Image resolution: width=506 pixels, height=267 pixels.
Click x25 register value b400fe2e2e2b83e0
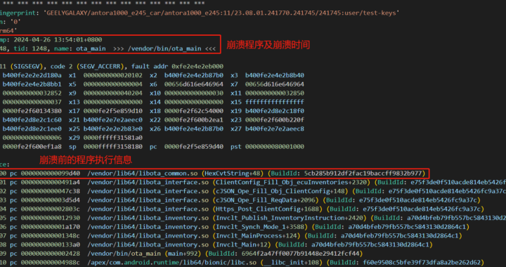(x=112, y=129)
